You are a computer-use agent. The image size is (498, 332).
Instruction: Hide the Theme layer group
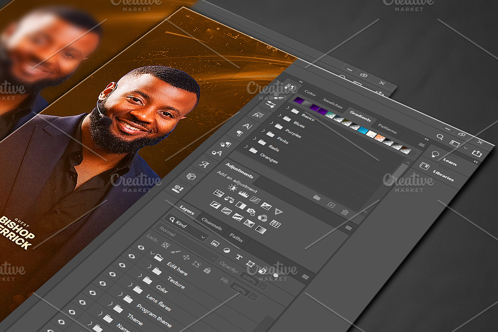pyautogui.click(x=93, y=293)
